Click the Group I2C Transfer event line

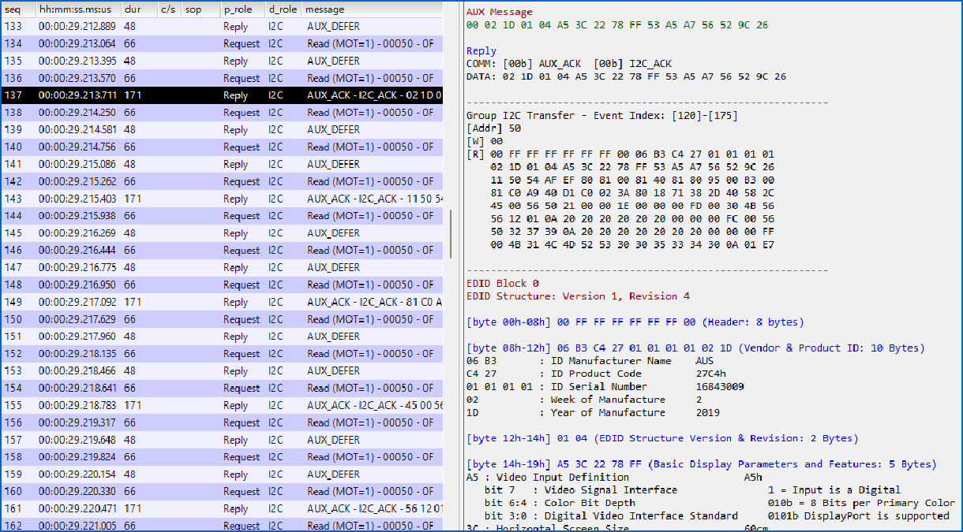point(600,115)
